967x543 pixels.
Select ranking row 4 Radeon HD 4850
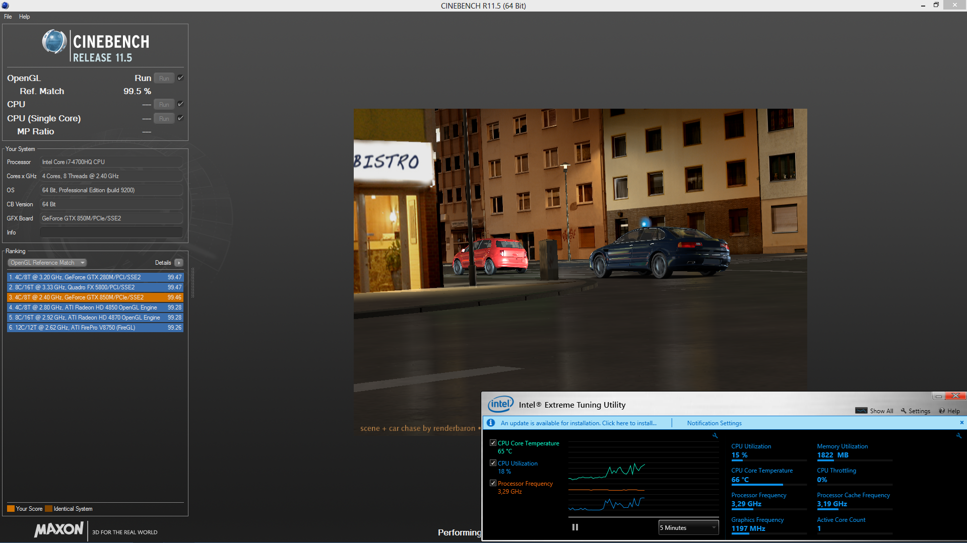[95, 307]
